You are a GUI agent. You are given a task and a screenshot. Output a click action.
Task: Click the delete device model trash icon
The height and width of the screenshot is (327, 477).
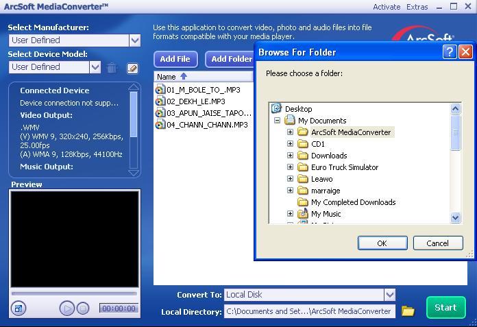point(112,68)
